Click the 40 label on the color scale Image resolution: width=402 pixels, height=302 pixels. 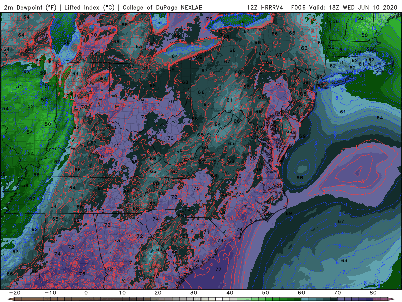(230, 293)
